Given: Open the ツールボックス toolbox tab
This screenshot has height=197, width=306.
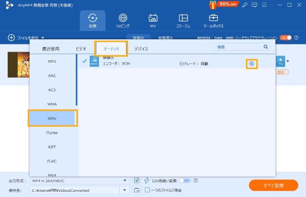Looking at the screenshot, I should pos(213,20).
